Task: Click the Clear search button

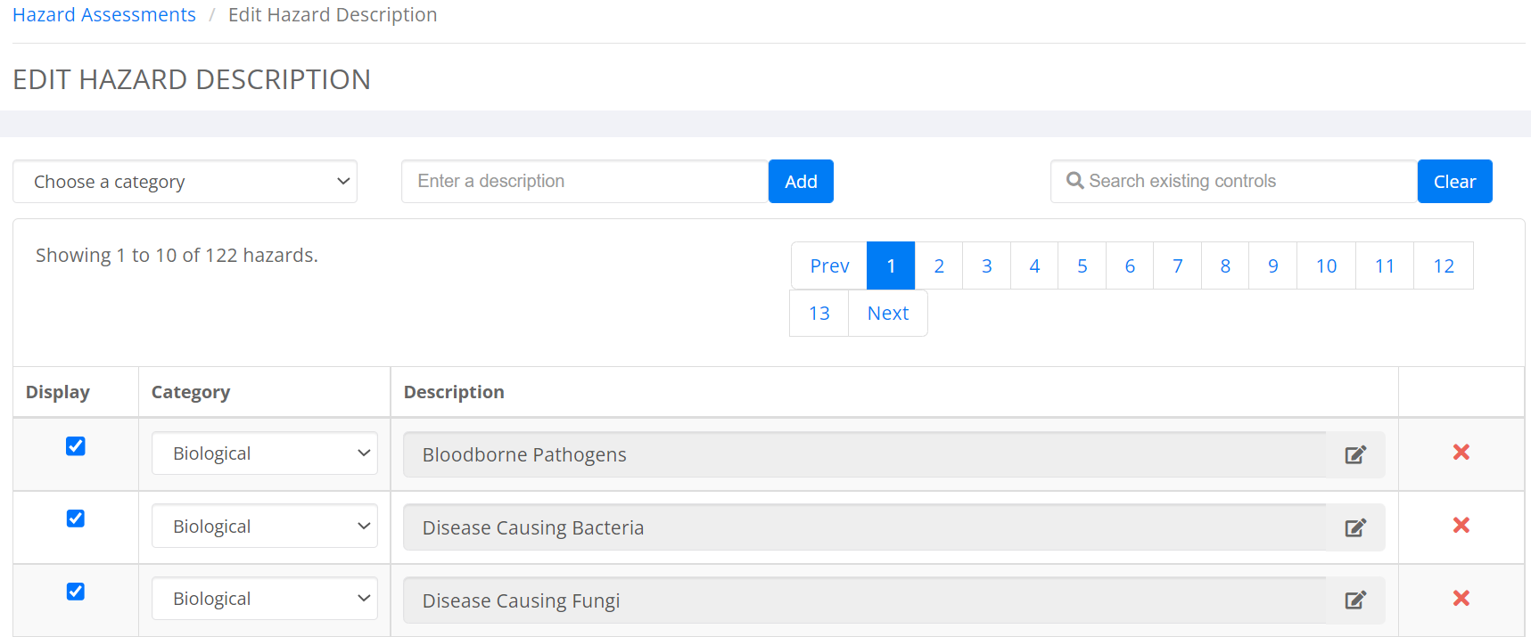Action: pyautogui.click(x=1455, y=182)
